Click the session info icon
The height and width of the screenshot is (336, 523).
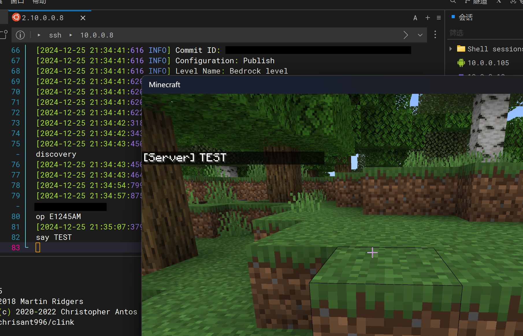[x=20, y=35]
